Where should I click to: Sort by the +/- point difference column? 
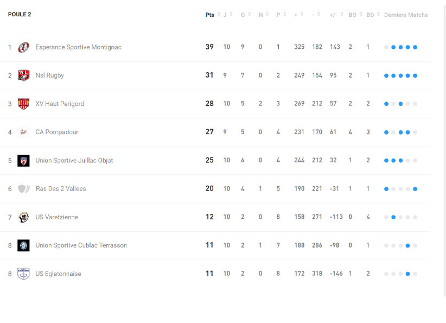[336, 15]
